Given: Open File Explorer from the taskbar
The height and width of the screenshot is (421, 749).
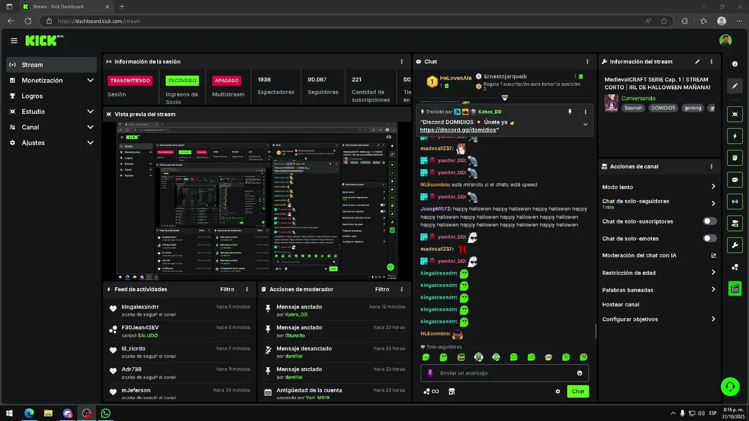Looking at the screenshot, I should tap(49, 413).
